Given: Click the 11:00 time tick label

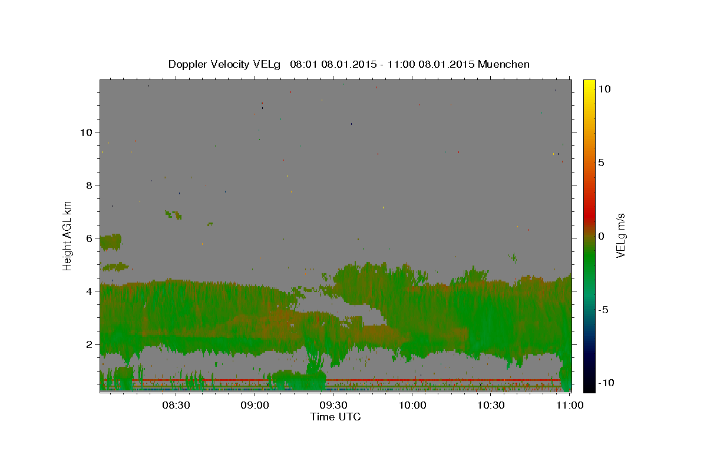Looking at the screenshot, I should tap(570, 405).
